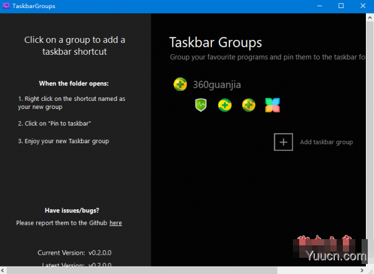Open the 360guanjia group name

coord(217,85)
